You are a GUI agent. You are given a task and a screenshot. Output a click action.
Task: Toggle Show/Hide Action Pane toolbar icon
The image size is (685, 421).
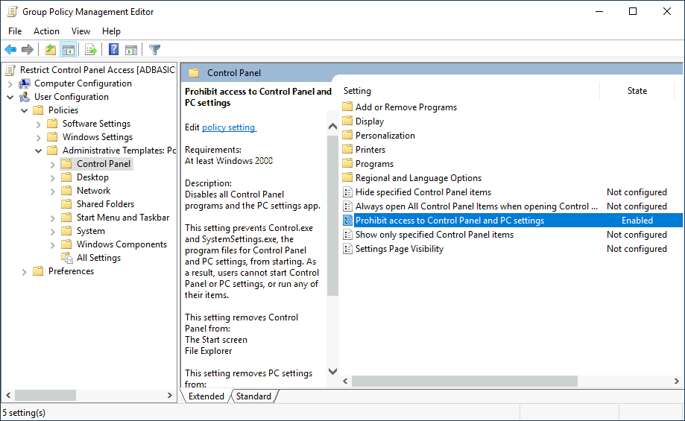[x=131, y=50]
